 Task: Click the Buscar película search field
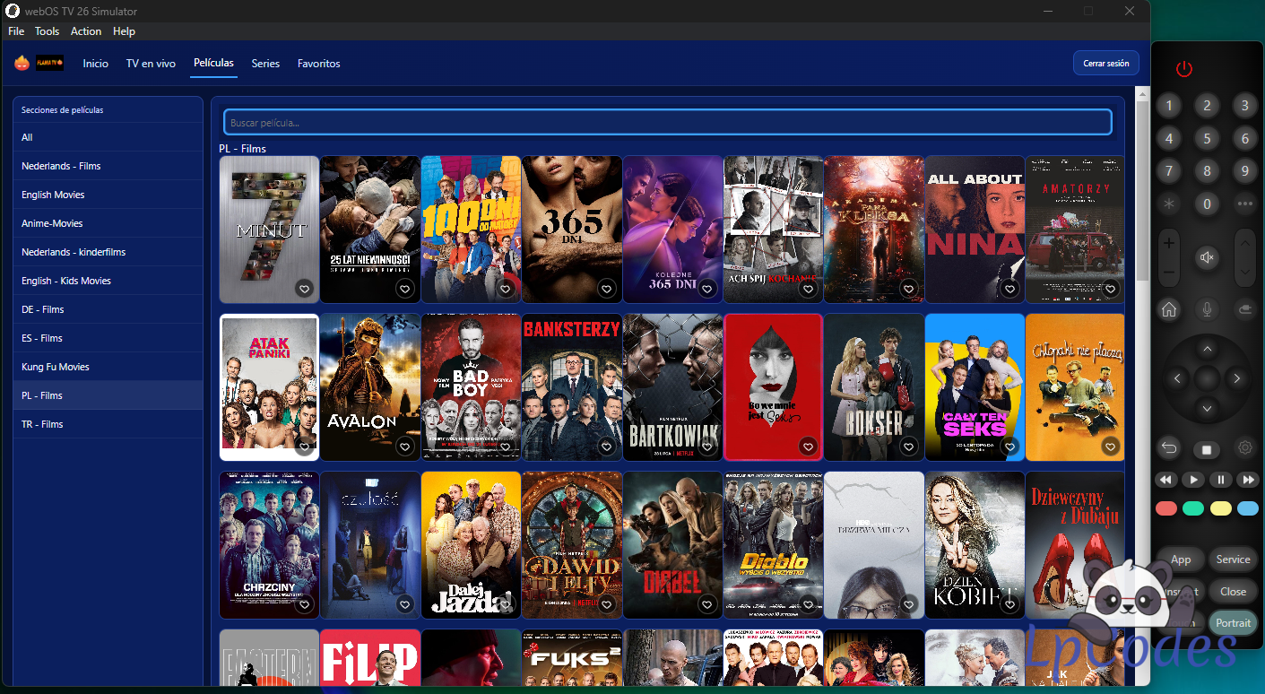[x=668, y=123]
